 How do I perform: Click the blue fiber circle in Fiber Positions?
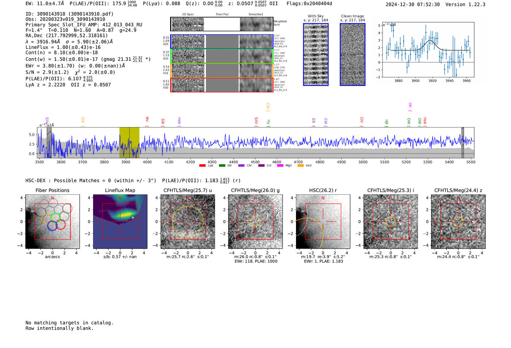point(52,225)
